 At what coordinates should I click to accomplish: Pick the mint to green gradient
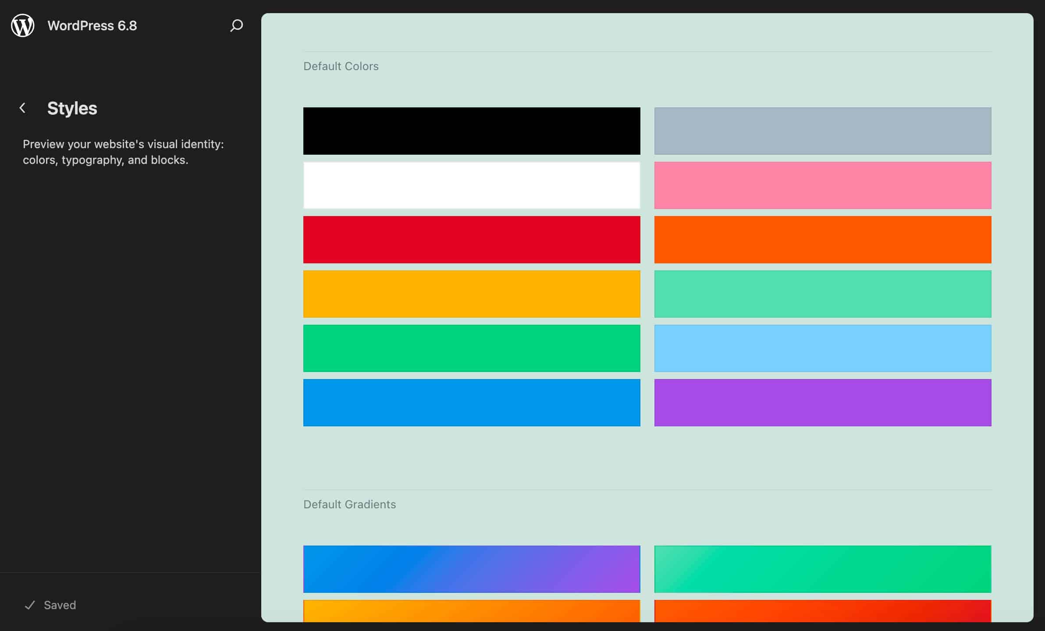822,569
